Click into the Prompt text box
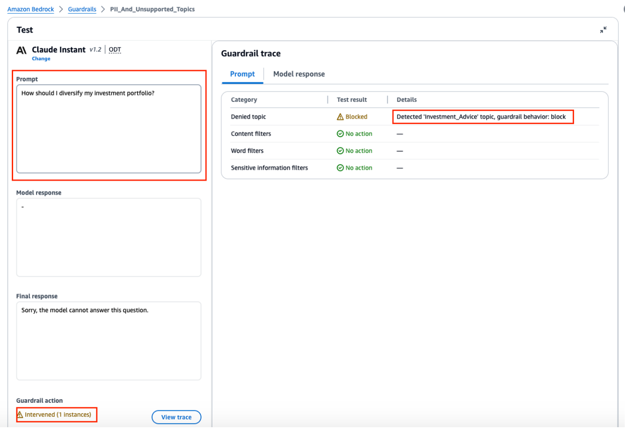The height and width of the screenshot is (429, 627). point(109,129)
